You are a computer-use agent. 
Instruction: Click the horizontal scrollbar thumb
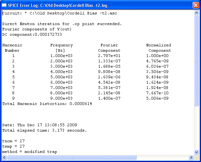[x=72, y=157]
